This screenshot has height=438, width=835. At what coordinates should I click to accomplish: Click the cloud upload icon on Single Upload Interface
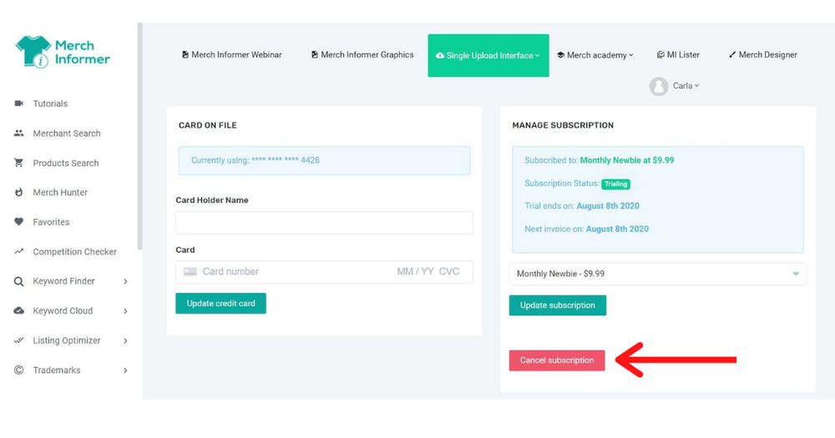pos(440,55)
